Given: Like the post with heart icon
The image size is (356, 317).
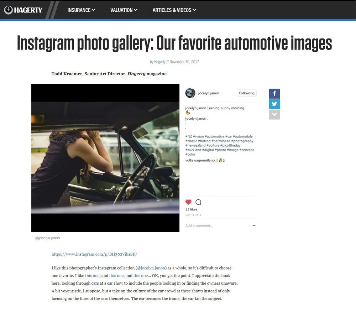Looking at the screenshot, I should tap(188, 202).
